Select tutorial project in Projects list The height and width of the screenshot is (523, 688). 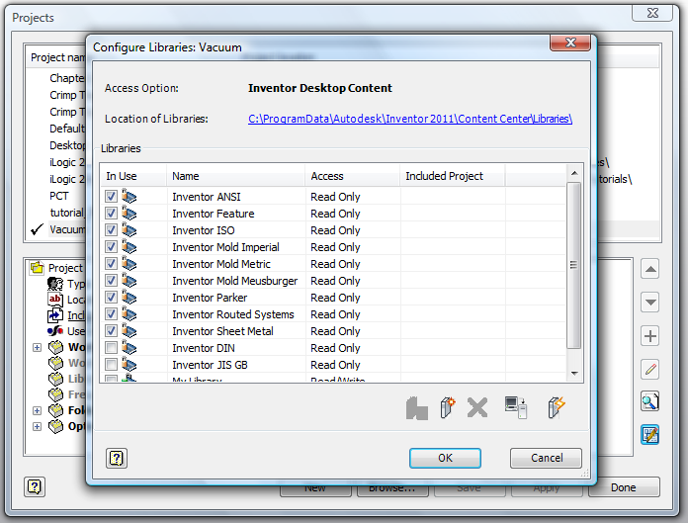(67, 213)
